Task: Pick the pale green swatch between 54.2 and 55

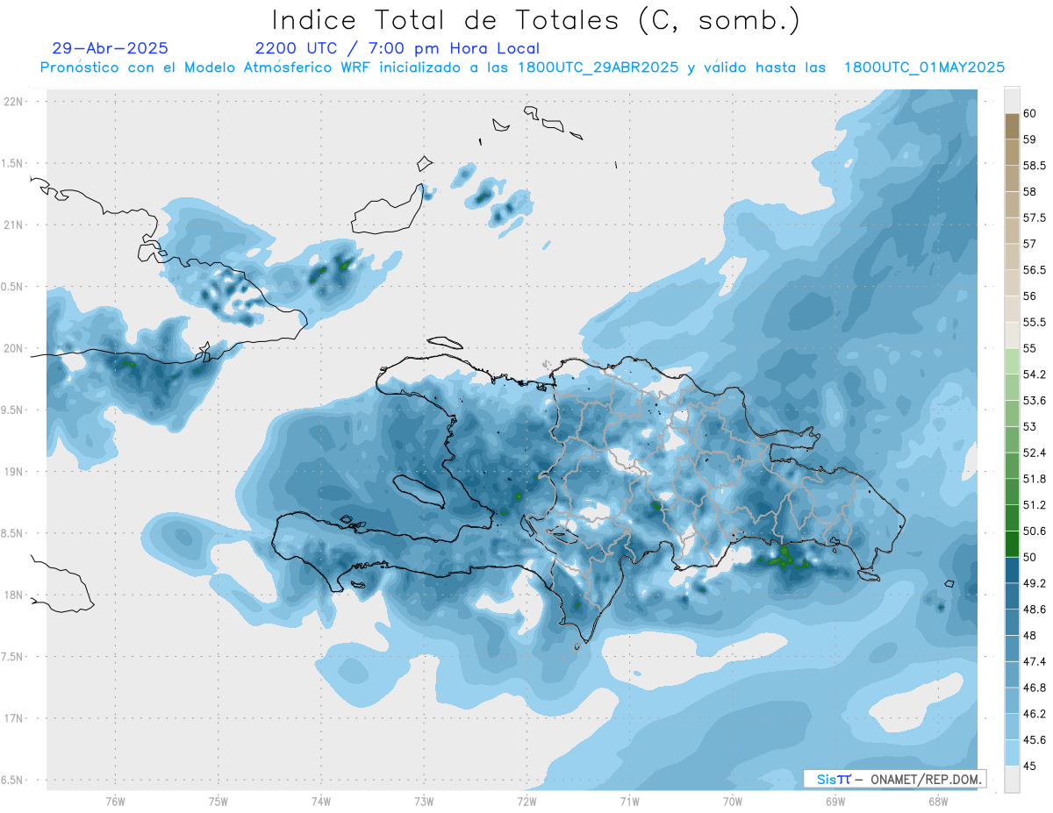Action: tap(1012, 361)
